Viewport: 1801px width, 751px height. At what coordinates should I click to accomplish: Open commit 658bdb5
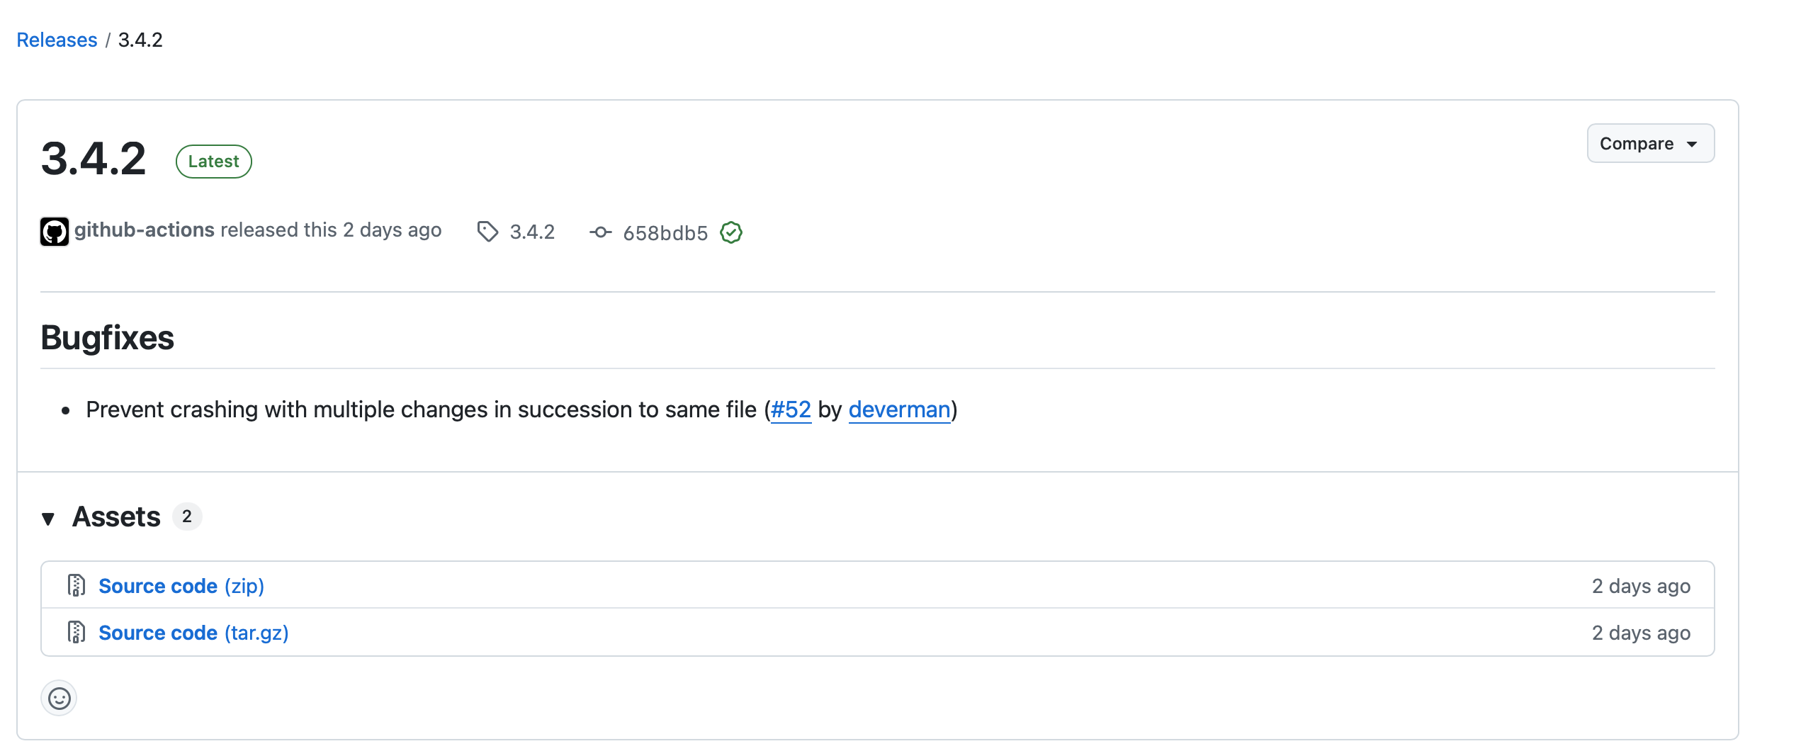pyautogui.click(x=665, y=233)
